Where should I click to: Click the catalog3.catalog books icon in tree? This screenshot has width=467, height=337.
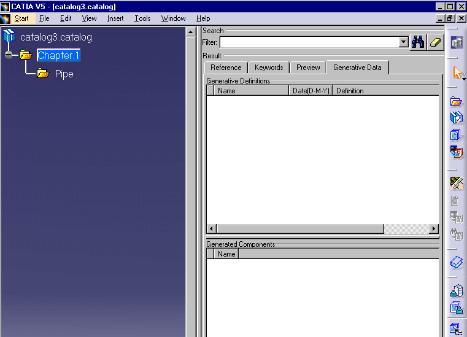(9, 36)
